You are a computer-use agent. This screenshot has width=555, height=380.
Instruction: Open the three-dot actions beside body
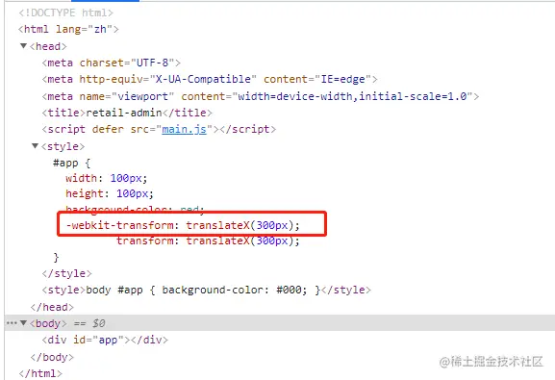click(x=12, y=323)
